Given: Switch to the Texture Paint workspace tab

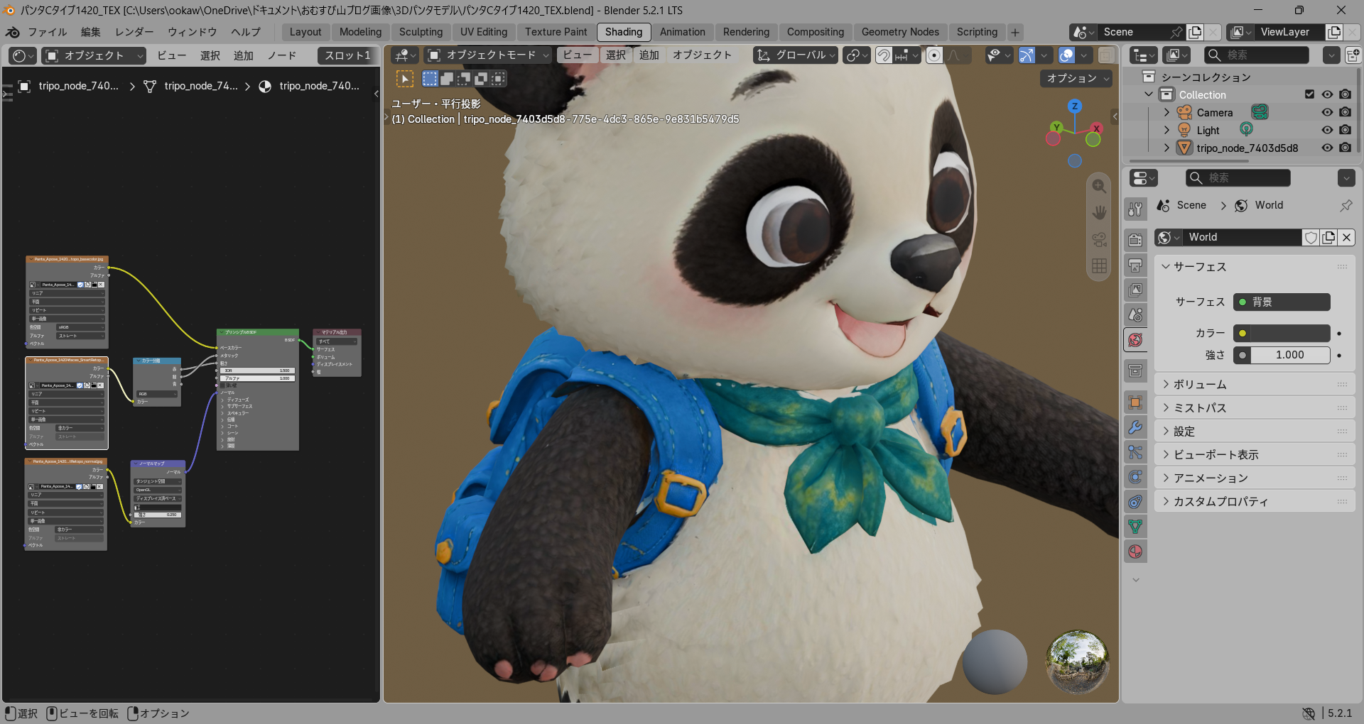Looking at the screenshot, I should pyautogui.click(x=556, y=32).
